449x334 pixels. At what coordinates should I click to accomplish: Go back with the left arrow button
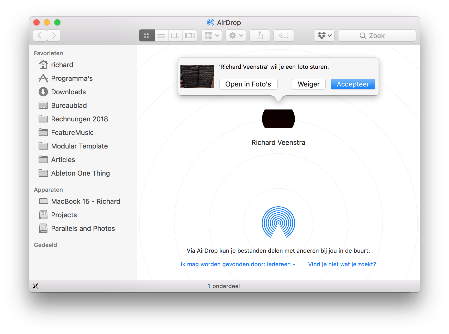tap(40, 35)
